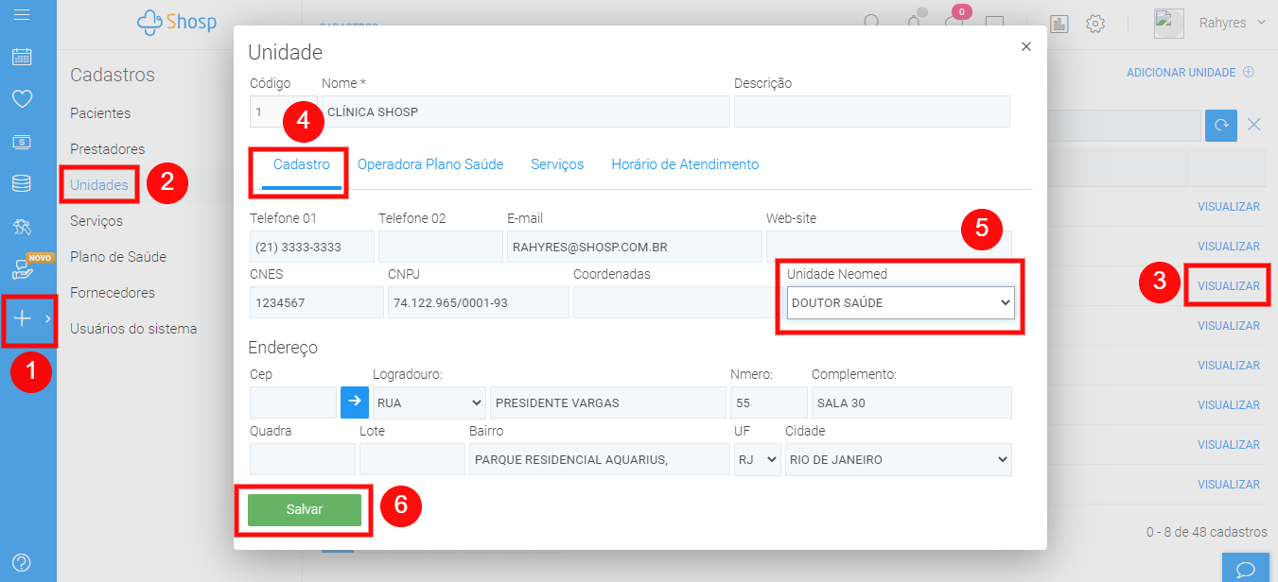Open the Logradouro type dropdown showing RUA
1278x582 pixels.
click(x=429, y=402)
